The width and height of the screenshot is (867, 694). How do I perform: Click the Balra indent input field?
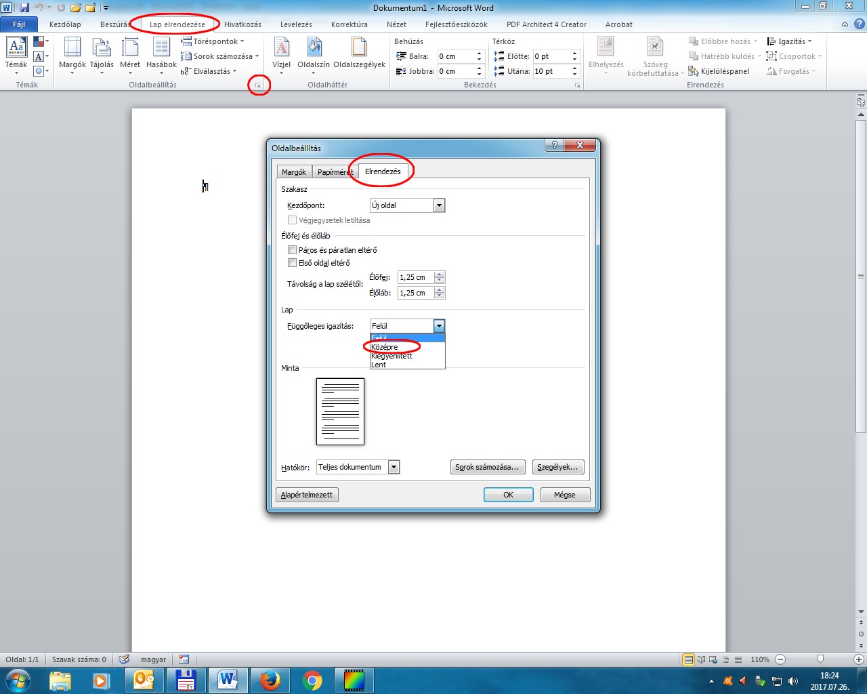[455, 56]
